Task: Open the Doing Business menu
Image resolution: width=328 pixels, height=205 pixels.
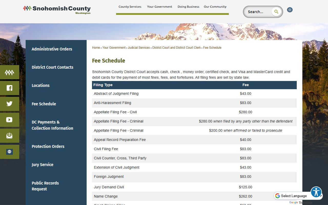Action: (x=188, y=7)
